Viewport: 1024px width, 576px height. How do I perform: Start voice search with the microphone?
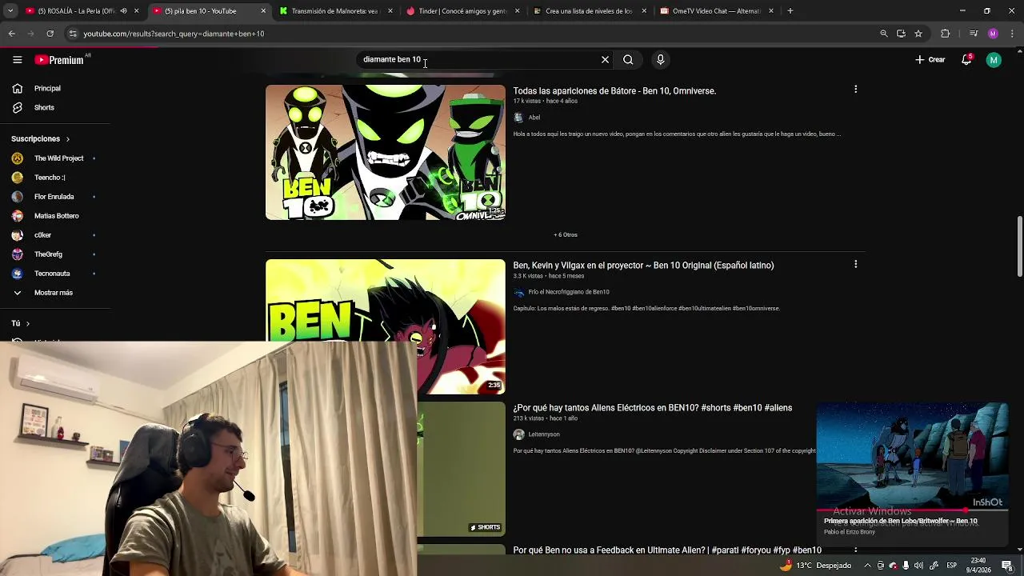pyautogui.click(x=660, y=59)
